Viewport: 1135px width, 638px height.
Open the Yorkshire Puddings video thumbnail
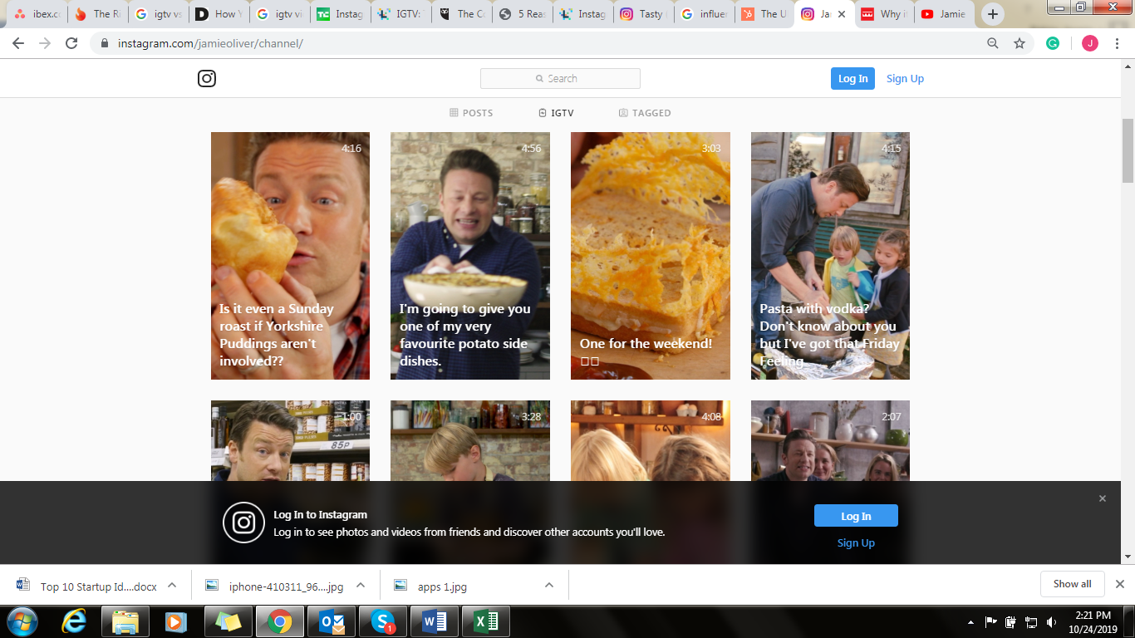coord(290,256)
